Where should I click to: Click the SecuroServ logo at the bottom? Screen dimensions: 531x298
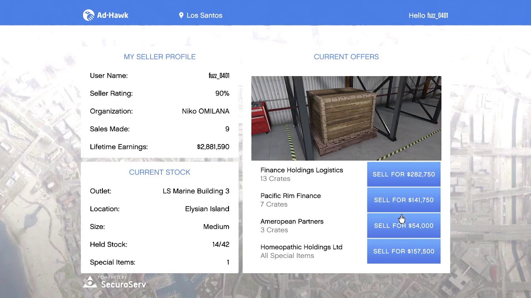coord(114,282)
